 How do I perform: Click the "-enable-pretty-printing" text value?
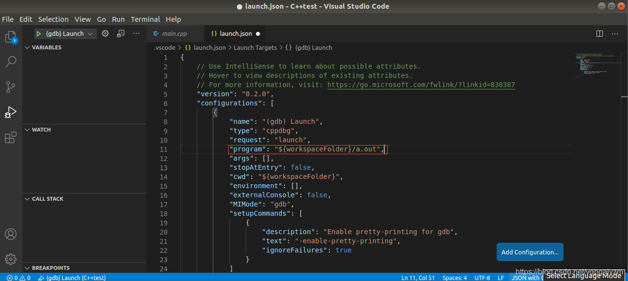pyautogui.click(x=346, y=241)
